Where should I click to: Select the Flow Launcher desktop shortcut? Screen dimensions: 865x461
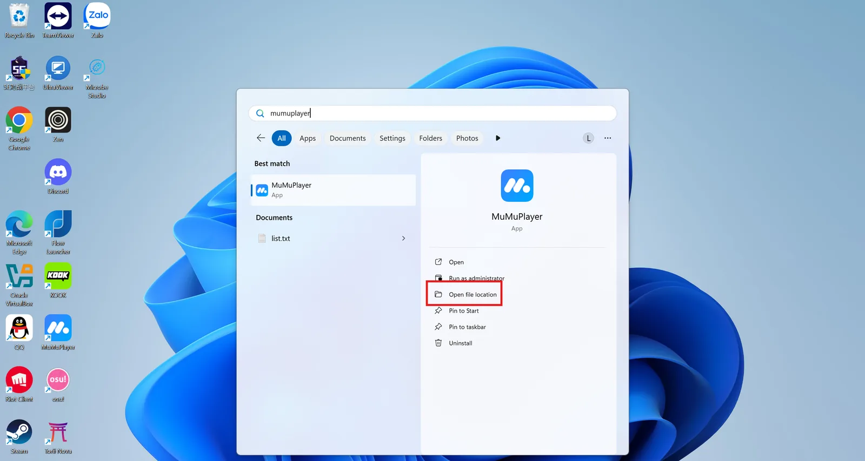coord(58,233)
